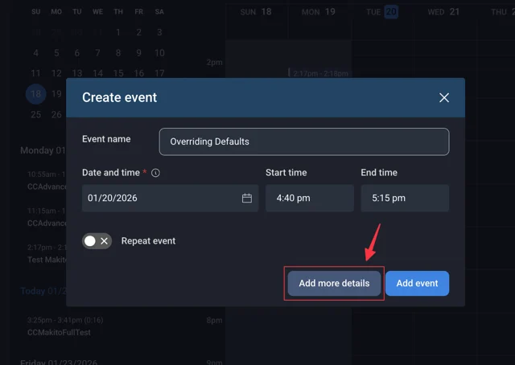Select day 14 in the mini calendar
Viewport: 515px width, 365px height.
[97, 73]
